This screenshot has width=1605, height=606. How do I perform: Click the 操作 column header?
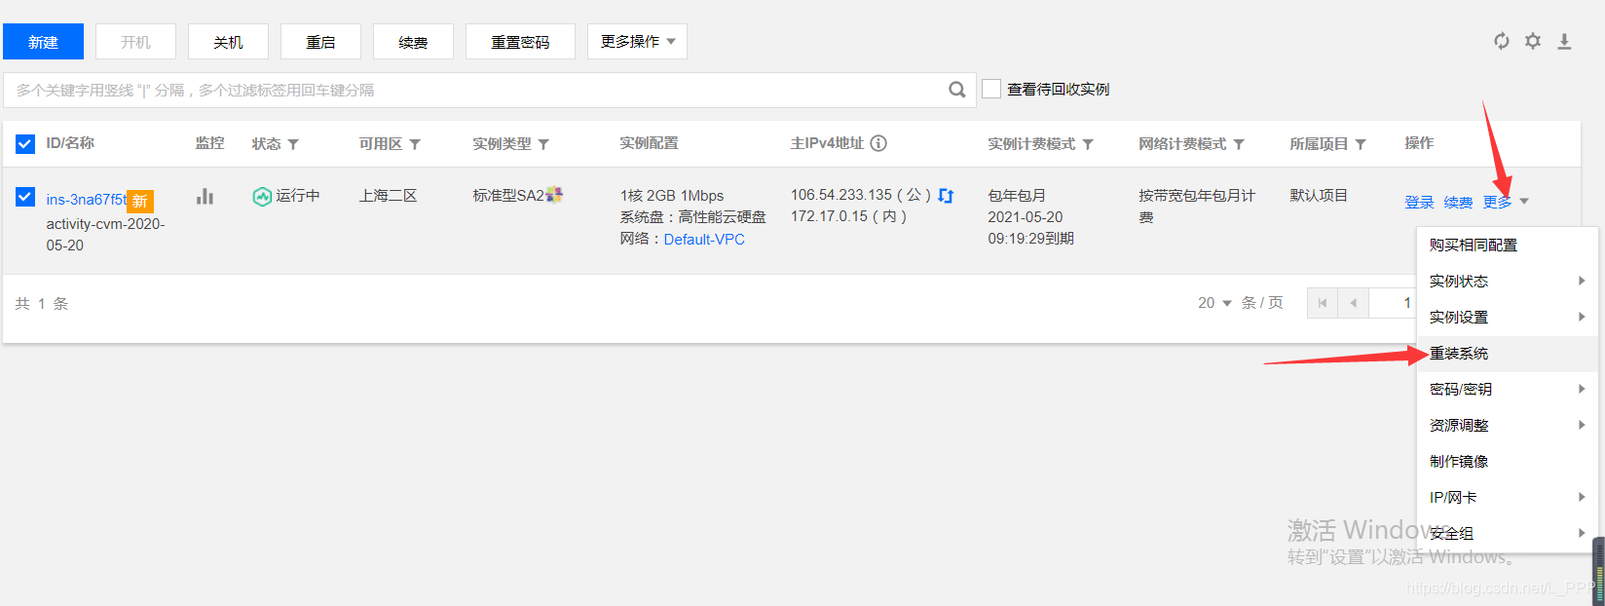[x=1419, y=143]
